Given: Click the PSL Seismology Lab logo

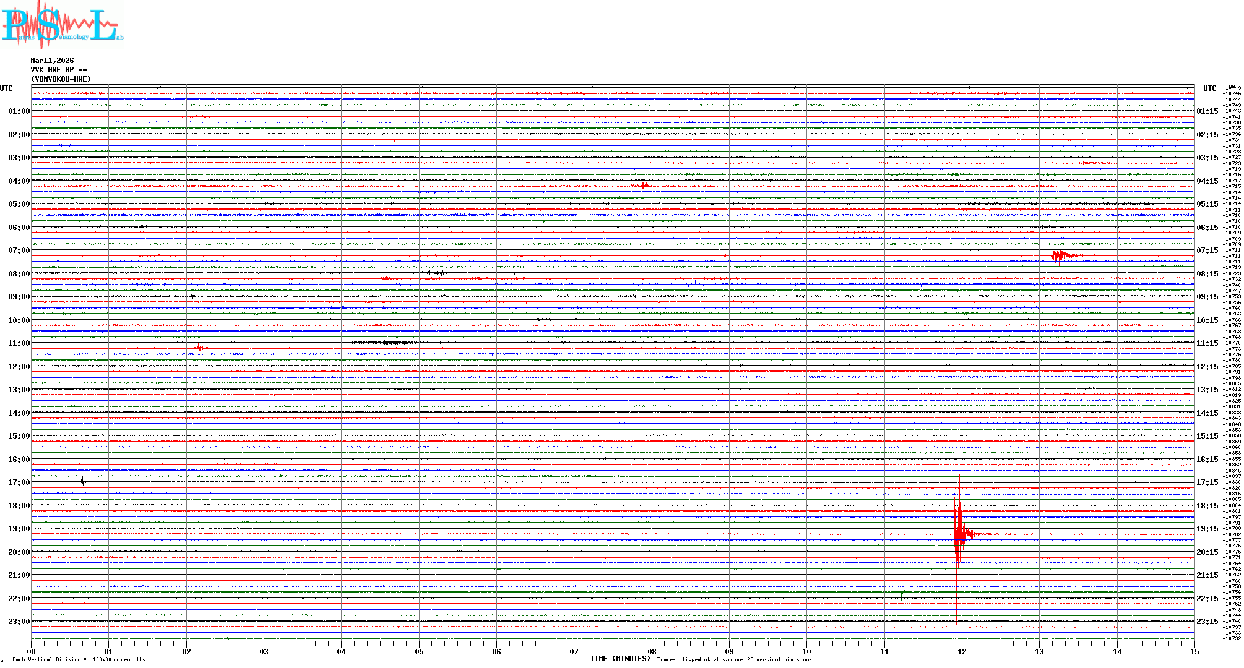Looking at the screenshot, I should [x=62, y=25].
